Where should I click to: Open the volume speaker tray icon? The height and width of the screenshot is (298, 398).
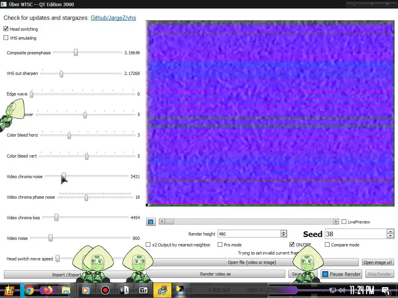pos(342,290)
